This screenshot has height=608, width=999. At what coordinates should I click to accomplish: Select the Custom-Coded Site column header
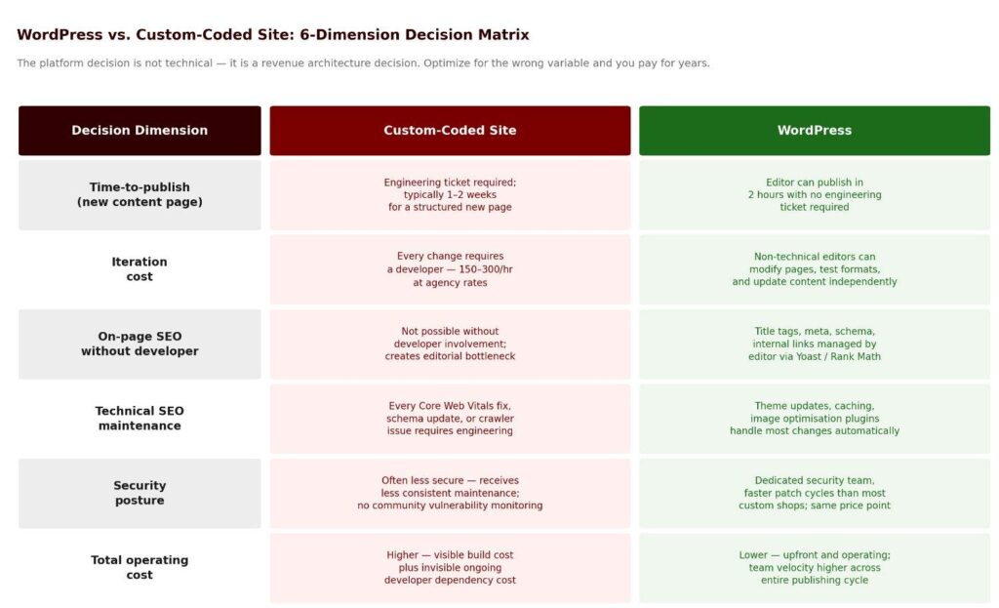tap(450, 131)
